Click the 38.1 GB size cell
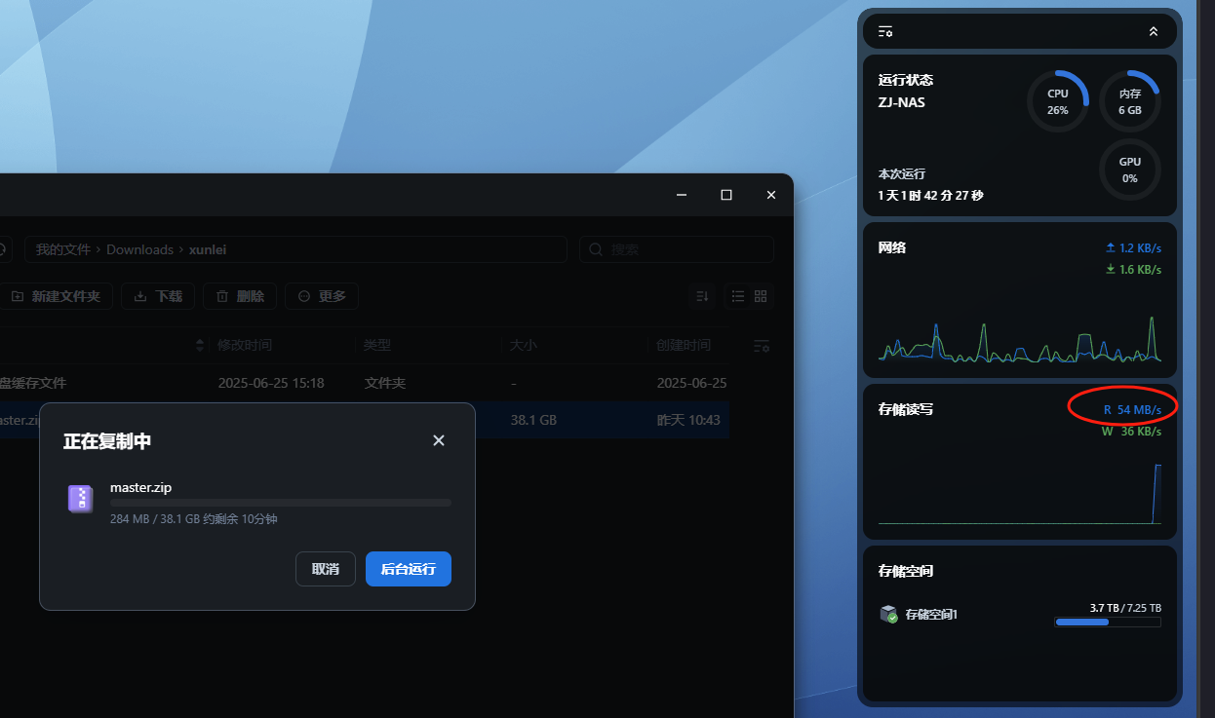 [533, 420]
